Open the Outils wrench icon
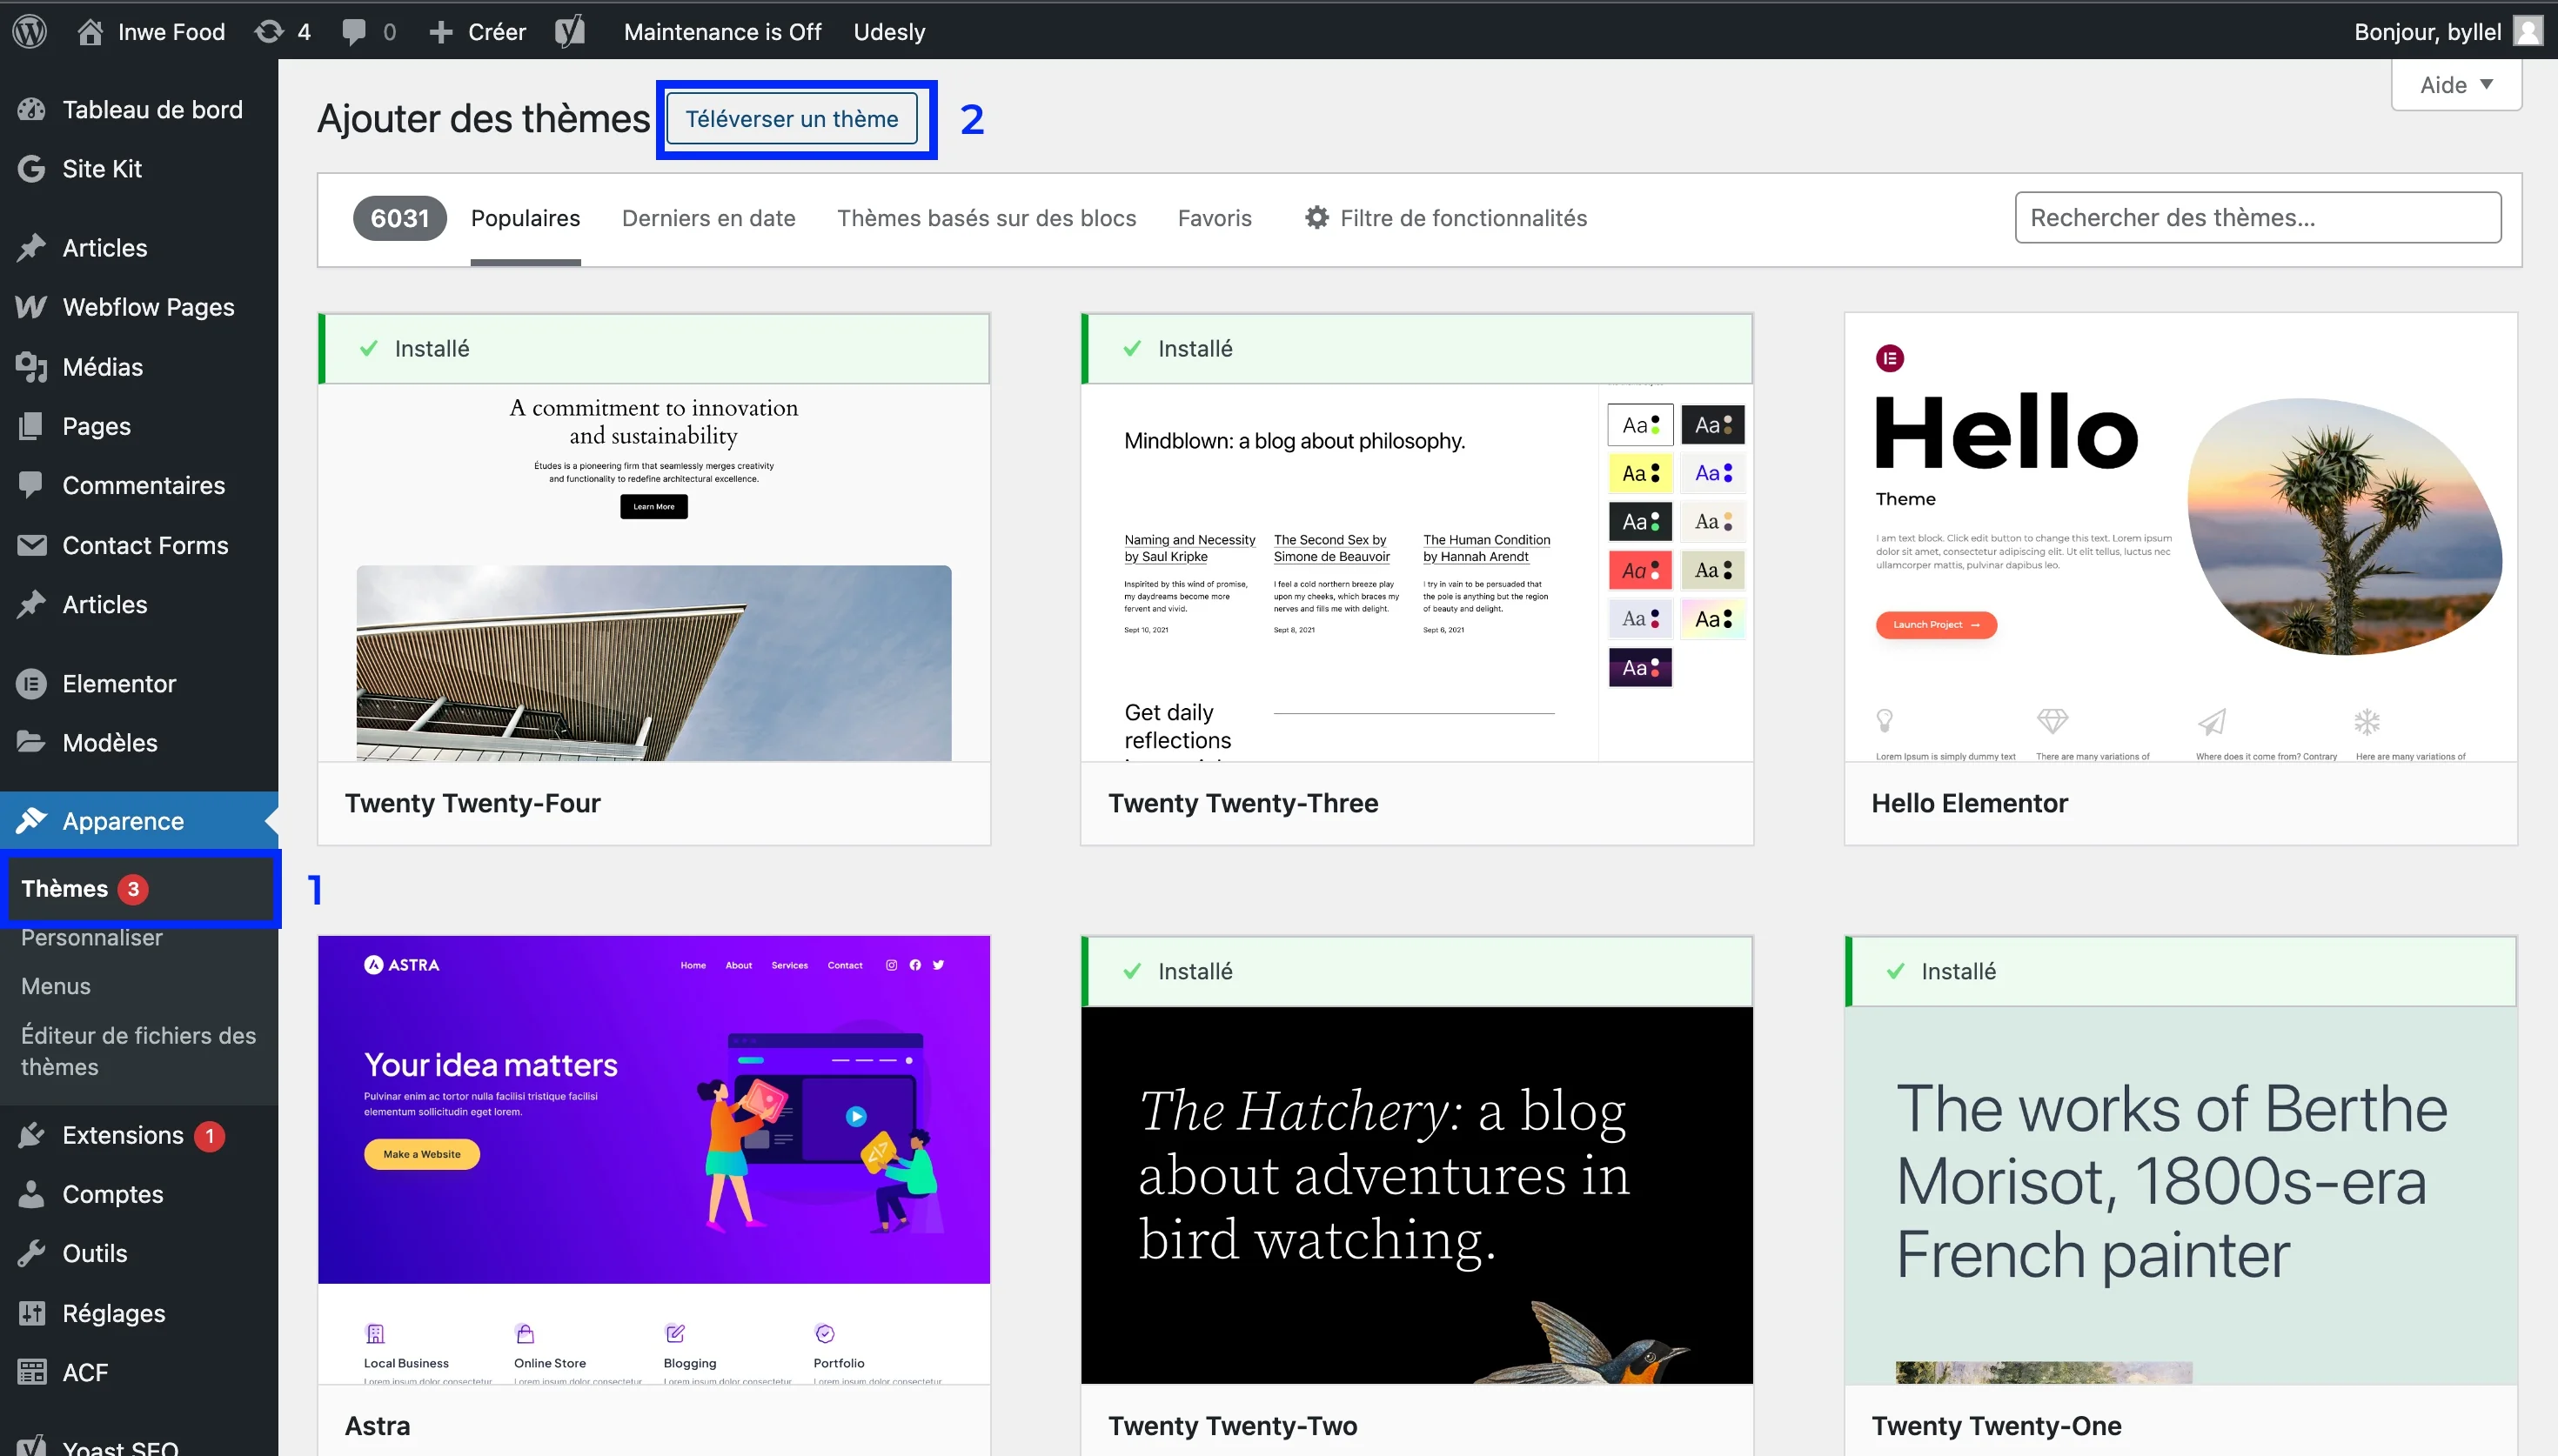 click(31, 1253)
